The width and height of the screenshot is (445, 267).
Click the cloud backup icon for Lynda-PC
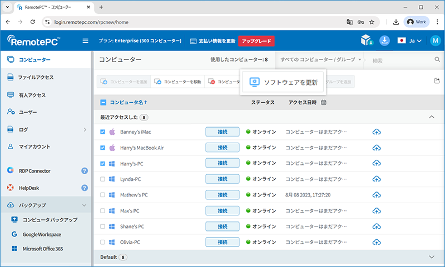(377, 179)
